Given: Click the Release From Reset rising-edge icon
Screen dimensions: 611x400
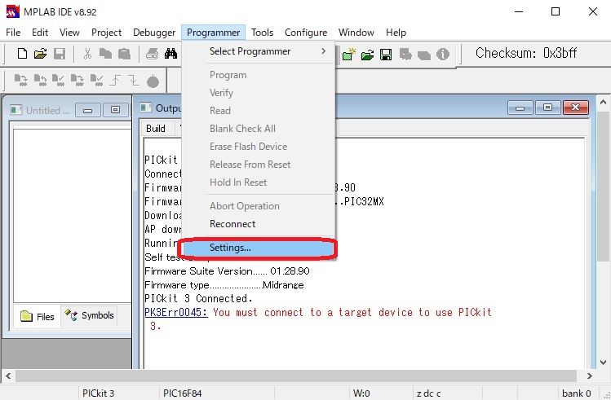Looking at the screenshot, I should pyautogui.click(x=115, y=80).
